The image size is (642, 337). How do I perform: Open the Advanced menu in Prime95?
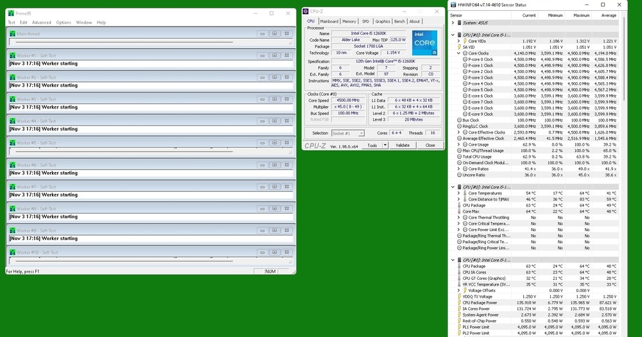tap(42, 22)
